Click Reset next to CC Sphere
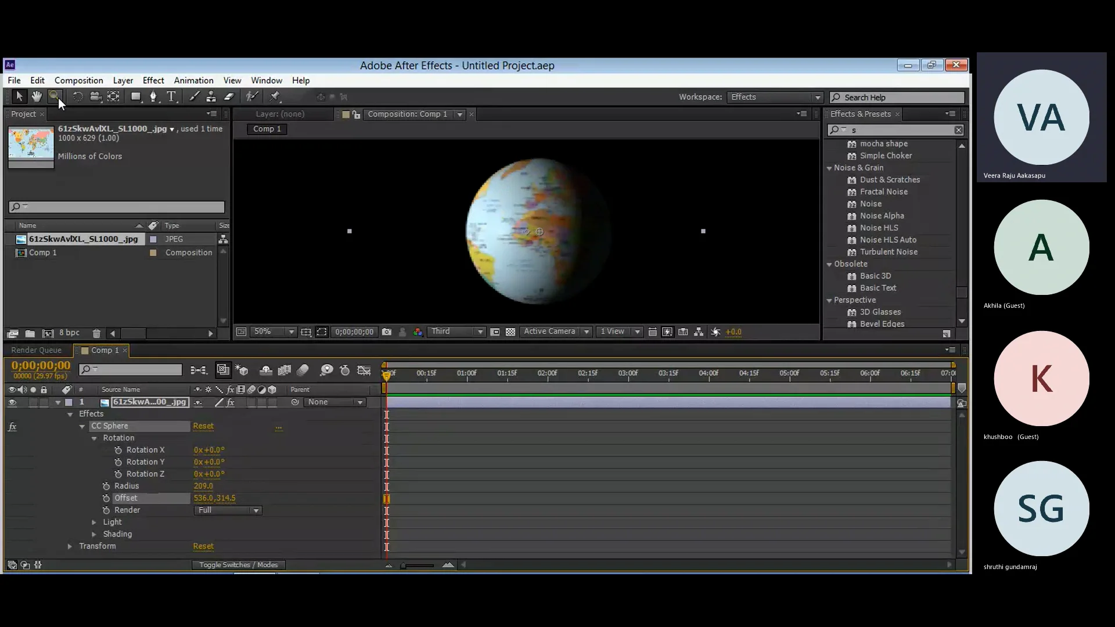Viewport: 1115px width, 627px height. coord(203,426)
